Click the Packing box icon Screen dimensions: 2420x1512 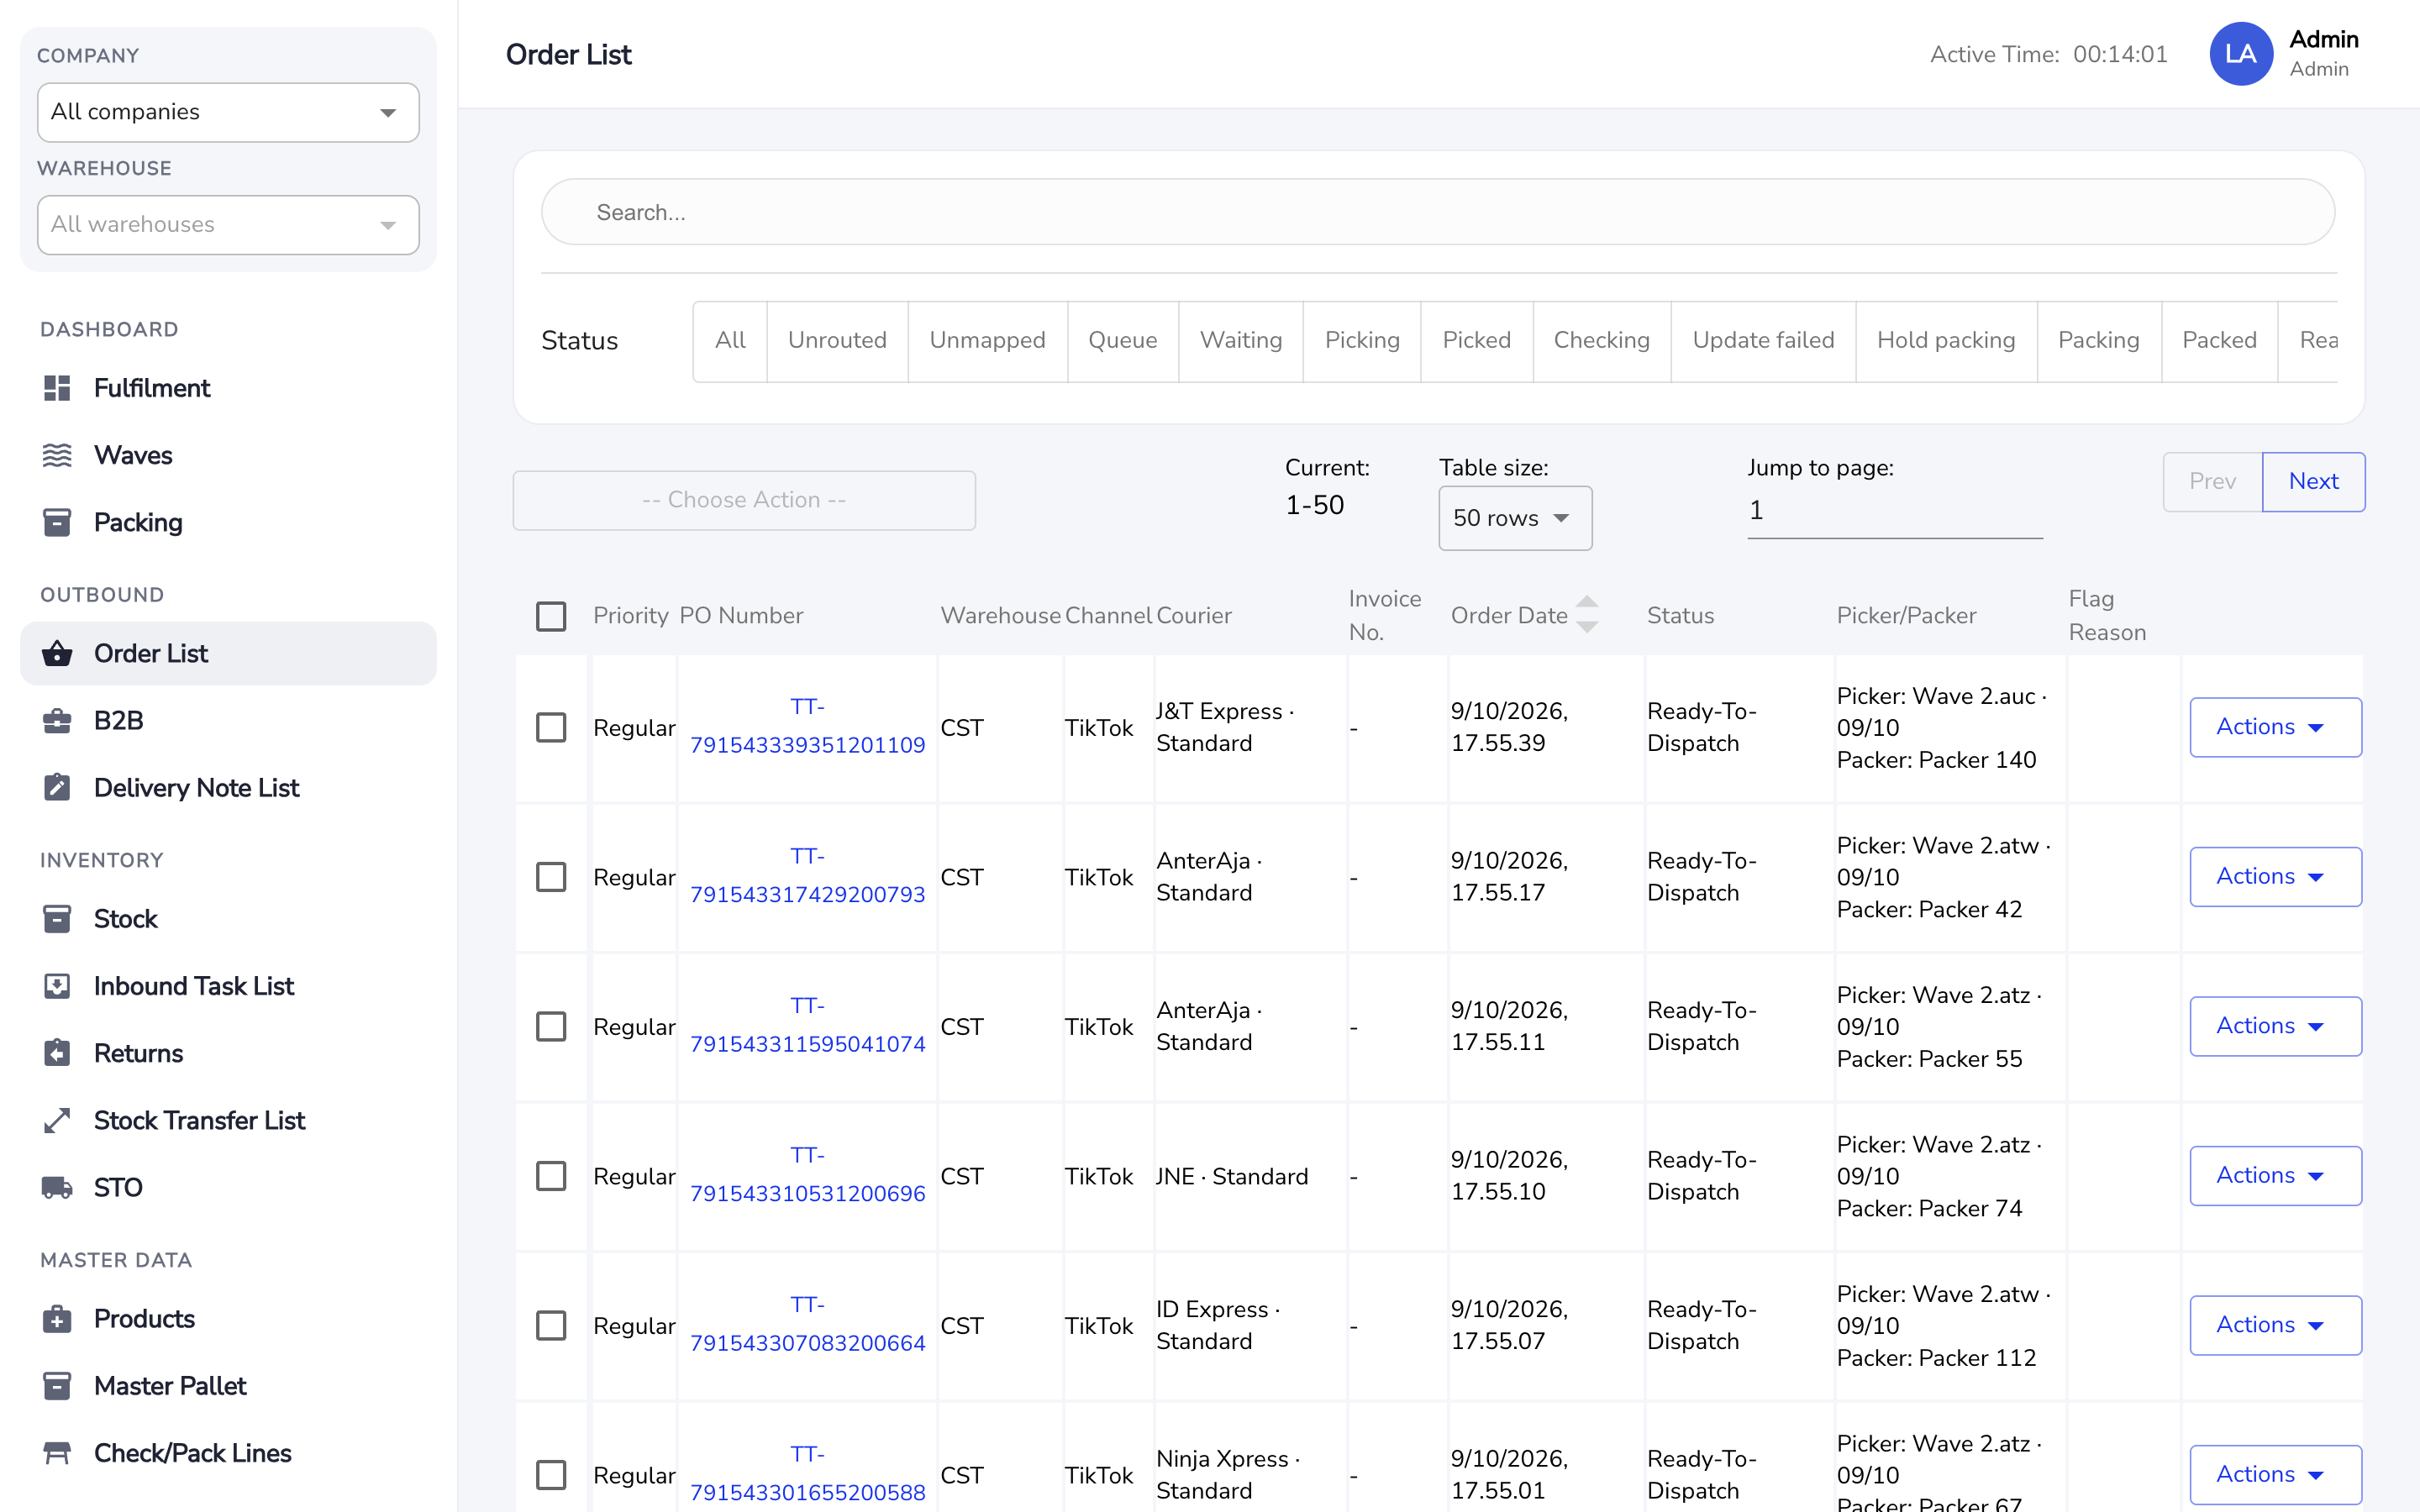[57, 522]
